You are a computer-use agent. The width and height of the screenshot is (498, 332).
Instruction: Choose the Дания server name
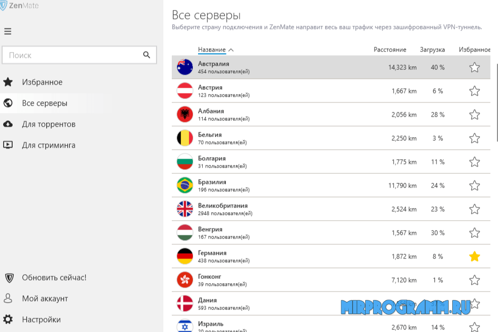(x=207, y=300)
